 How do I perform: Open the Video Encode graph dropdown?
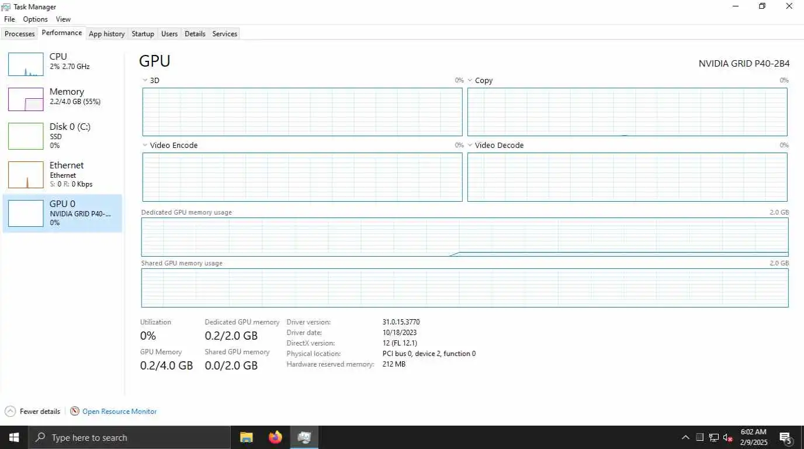tap(145, 145)
